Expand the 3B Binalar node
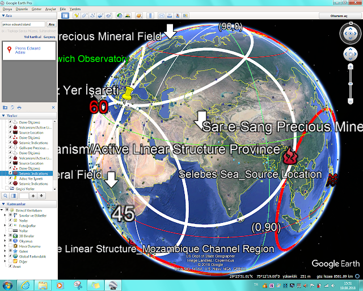This screenshot has height=291, width=363. point(5,235)
